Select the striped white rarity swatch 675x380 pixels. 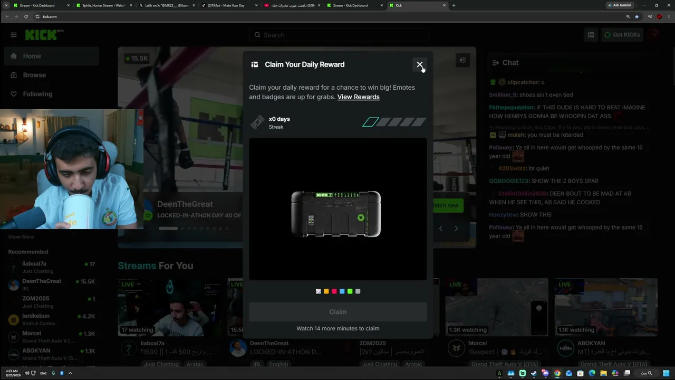point(319,291)
